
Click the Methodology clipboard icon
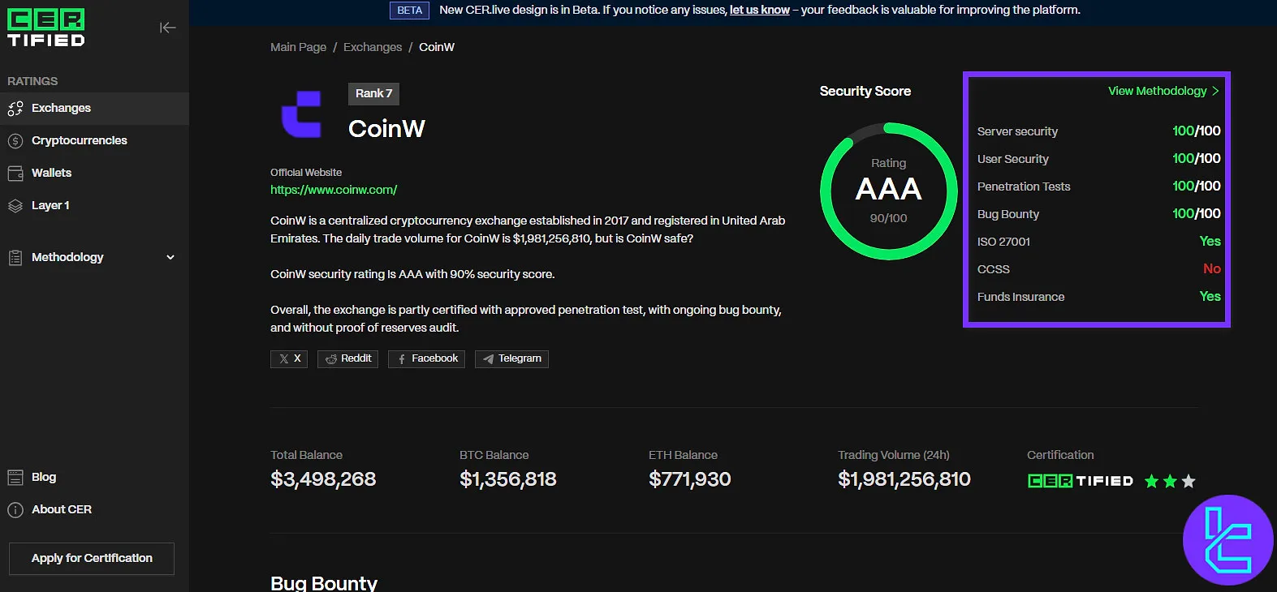tap(15, 258)
